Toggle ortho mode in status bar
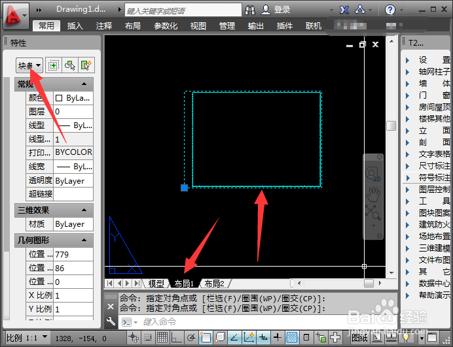Viewport: 453px width, 347px height. (176, 337)
